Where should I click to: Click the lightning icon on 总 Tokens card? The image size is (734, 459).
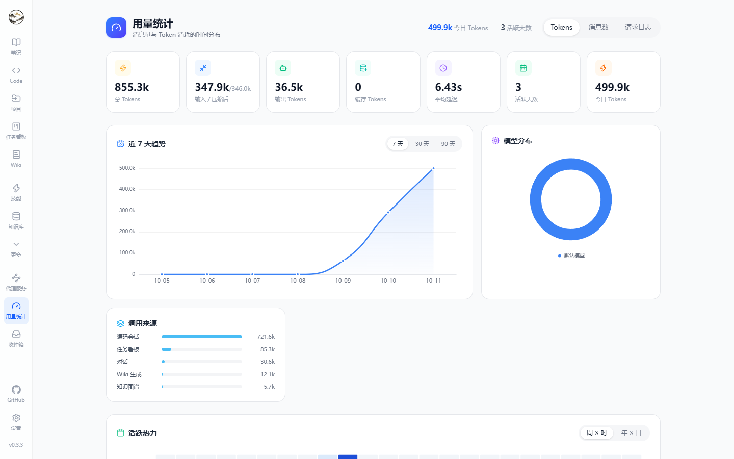pos(123,68)
